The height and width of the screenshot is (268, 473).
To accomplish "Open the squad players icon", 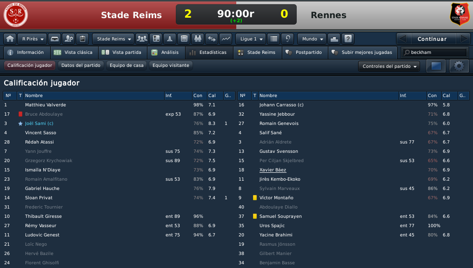I will 142,39.
